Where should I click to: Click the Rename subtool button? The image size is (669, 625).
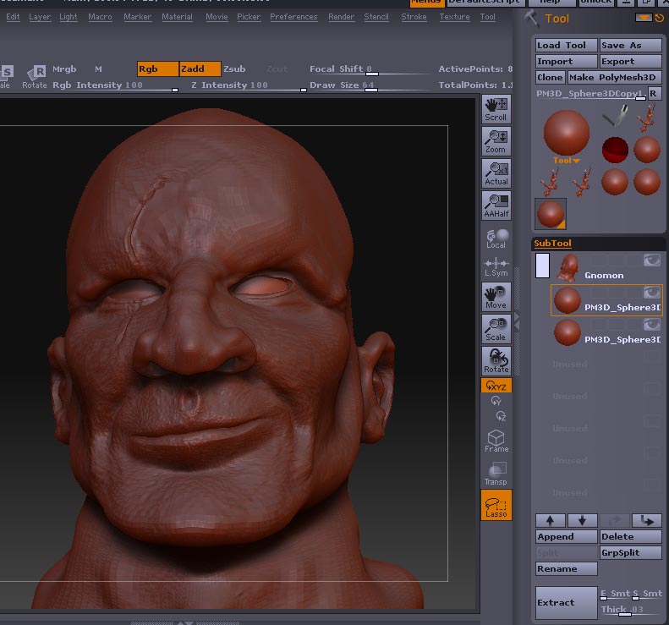566,568
